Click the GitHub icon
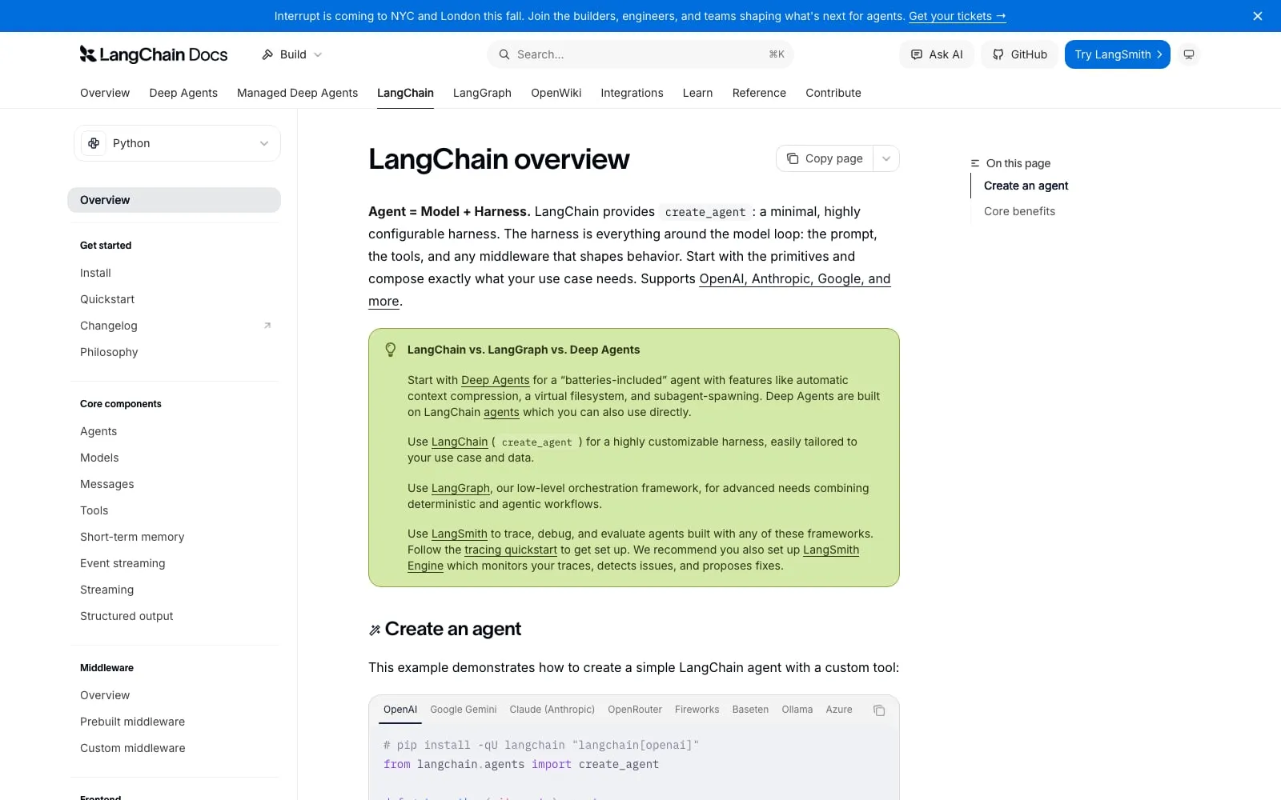 998,54
